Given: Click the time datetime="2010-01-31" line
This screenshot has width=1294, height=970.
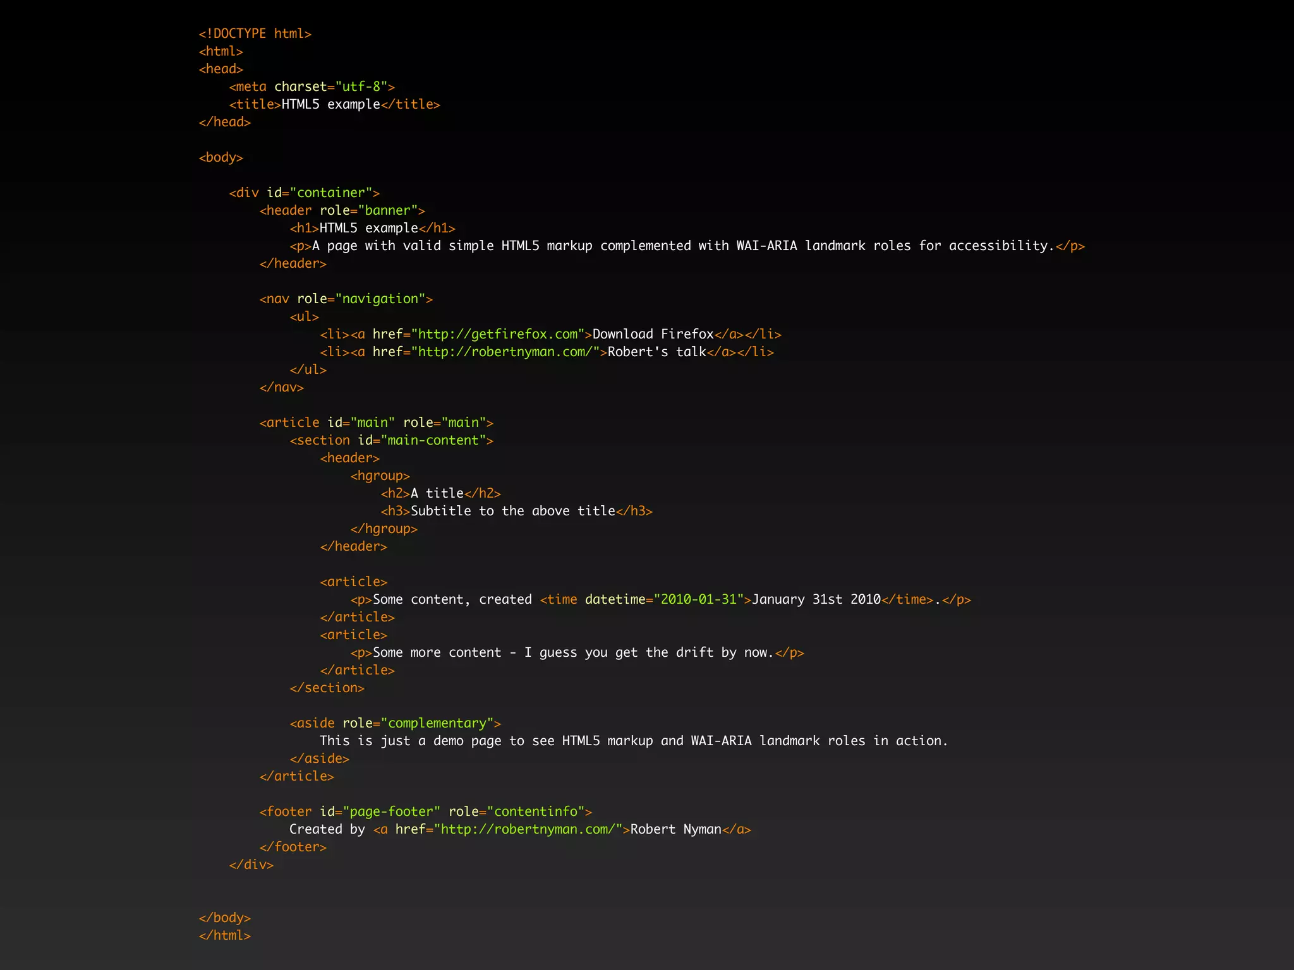Looking at the screenshot, I should point(661,599).
